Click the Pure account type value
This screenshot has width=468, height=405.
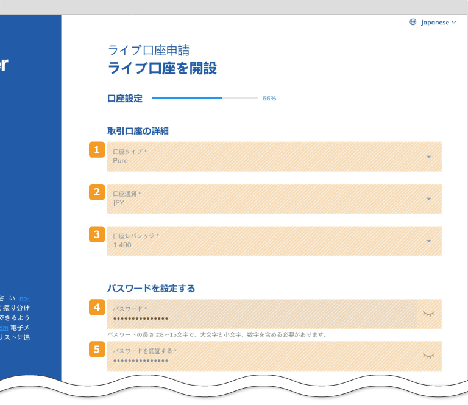pos(120,161)
